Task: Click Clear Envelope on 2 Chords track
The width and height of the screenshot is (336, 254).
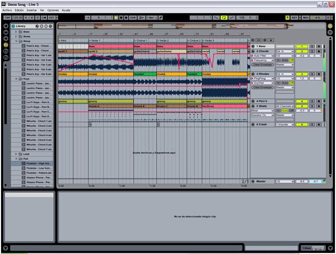Action: 263,64
